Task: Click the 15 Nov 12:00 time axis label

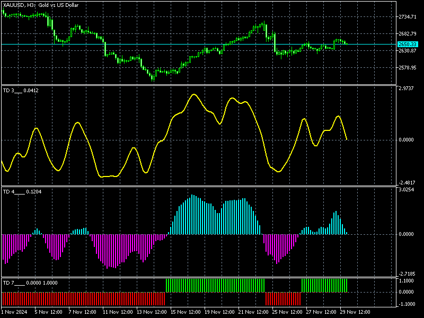Action: [x=186, y=312]
